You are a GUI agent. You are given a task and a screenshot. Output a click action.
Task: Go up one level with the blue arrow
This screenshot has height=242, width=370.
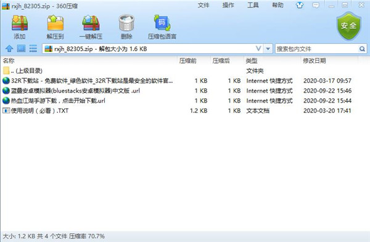(9, 49)
